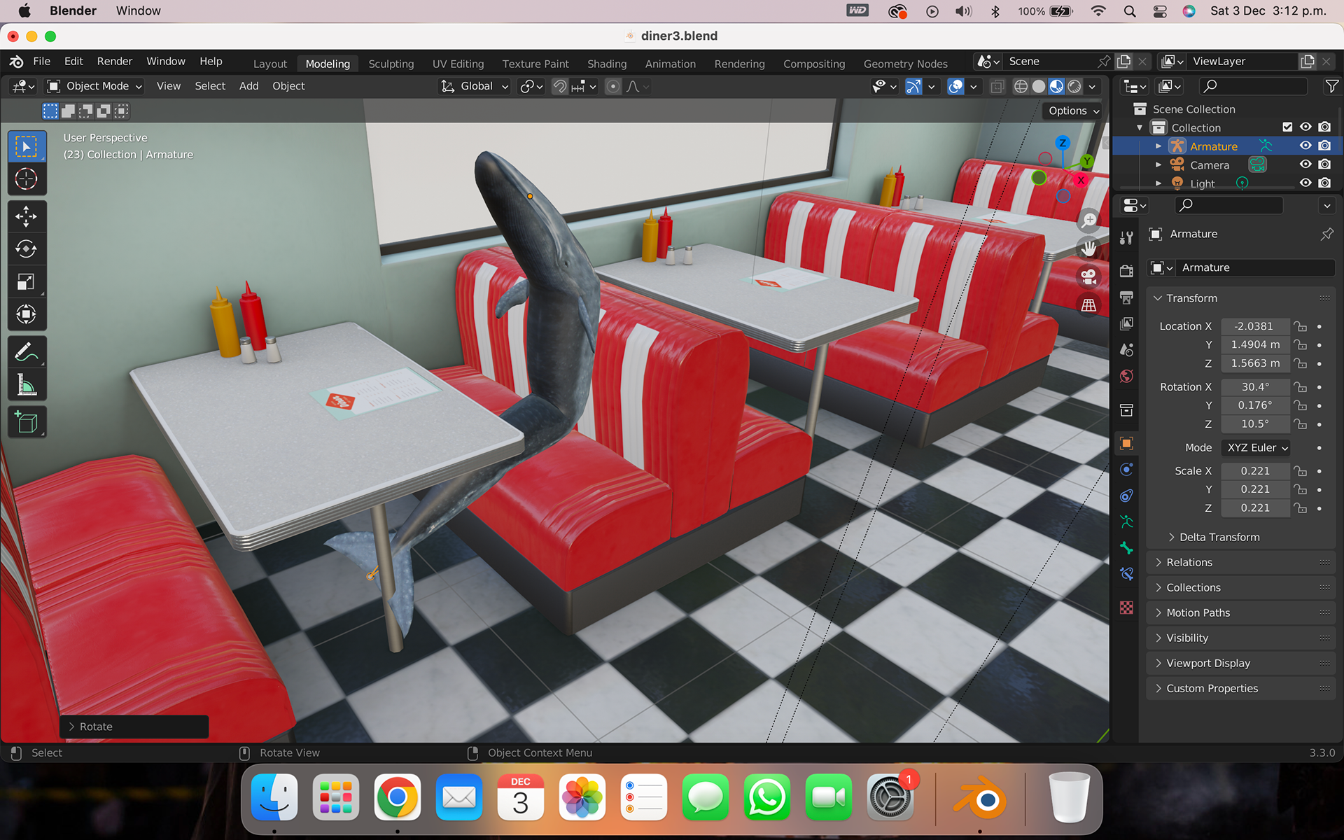Pick the Measure tool
The width and height of the screenshot is (1344, 840).
pos(26,384)
